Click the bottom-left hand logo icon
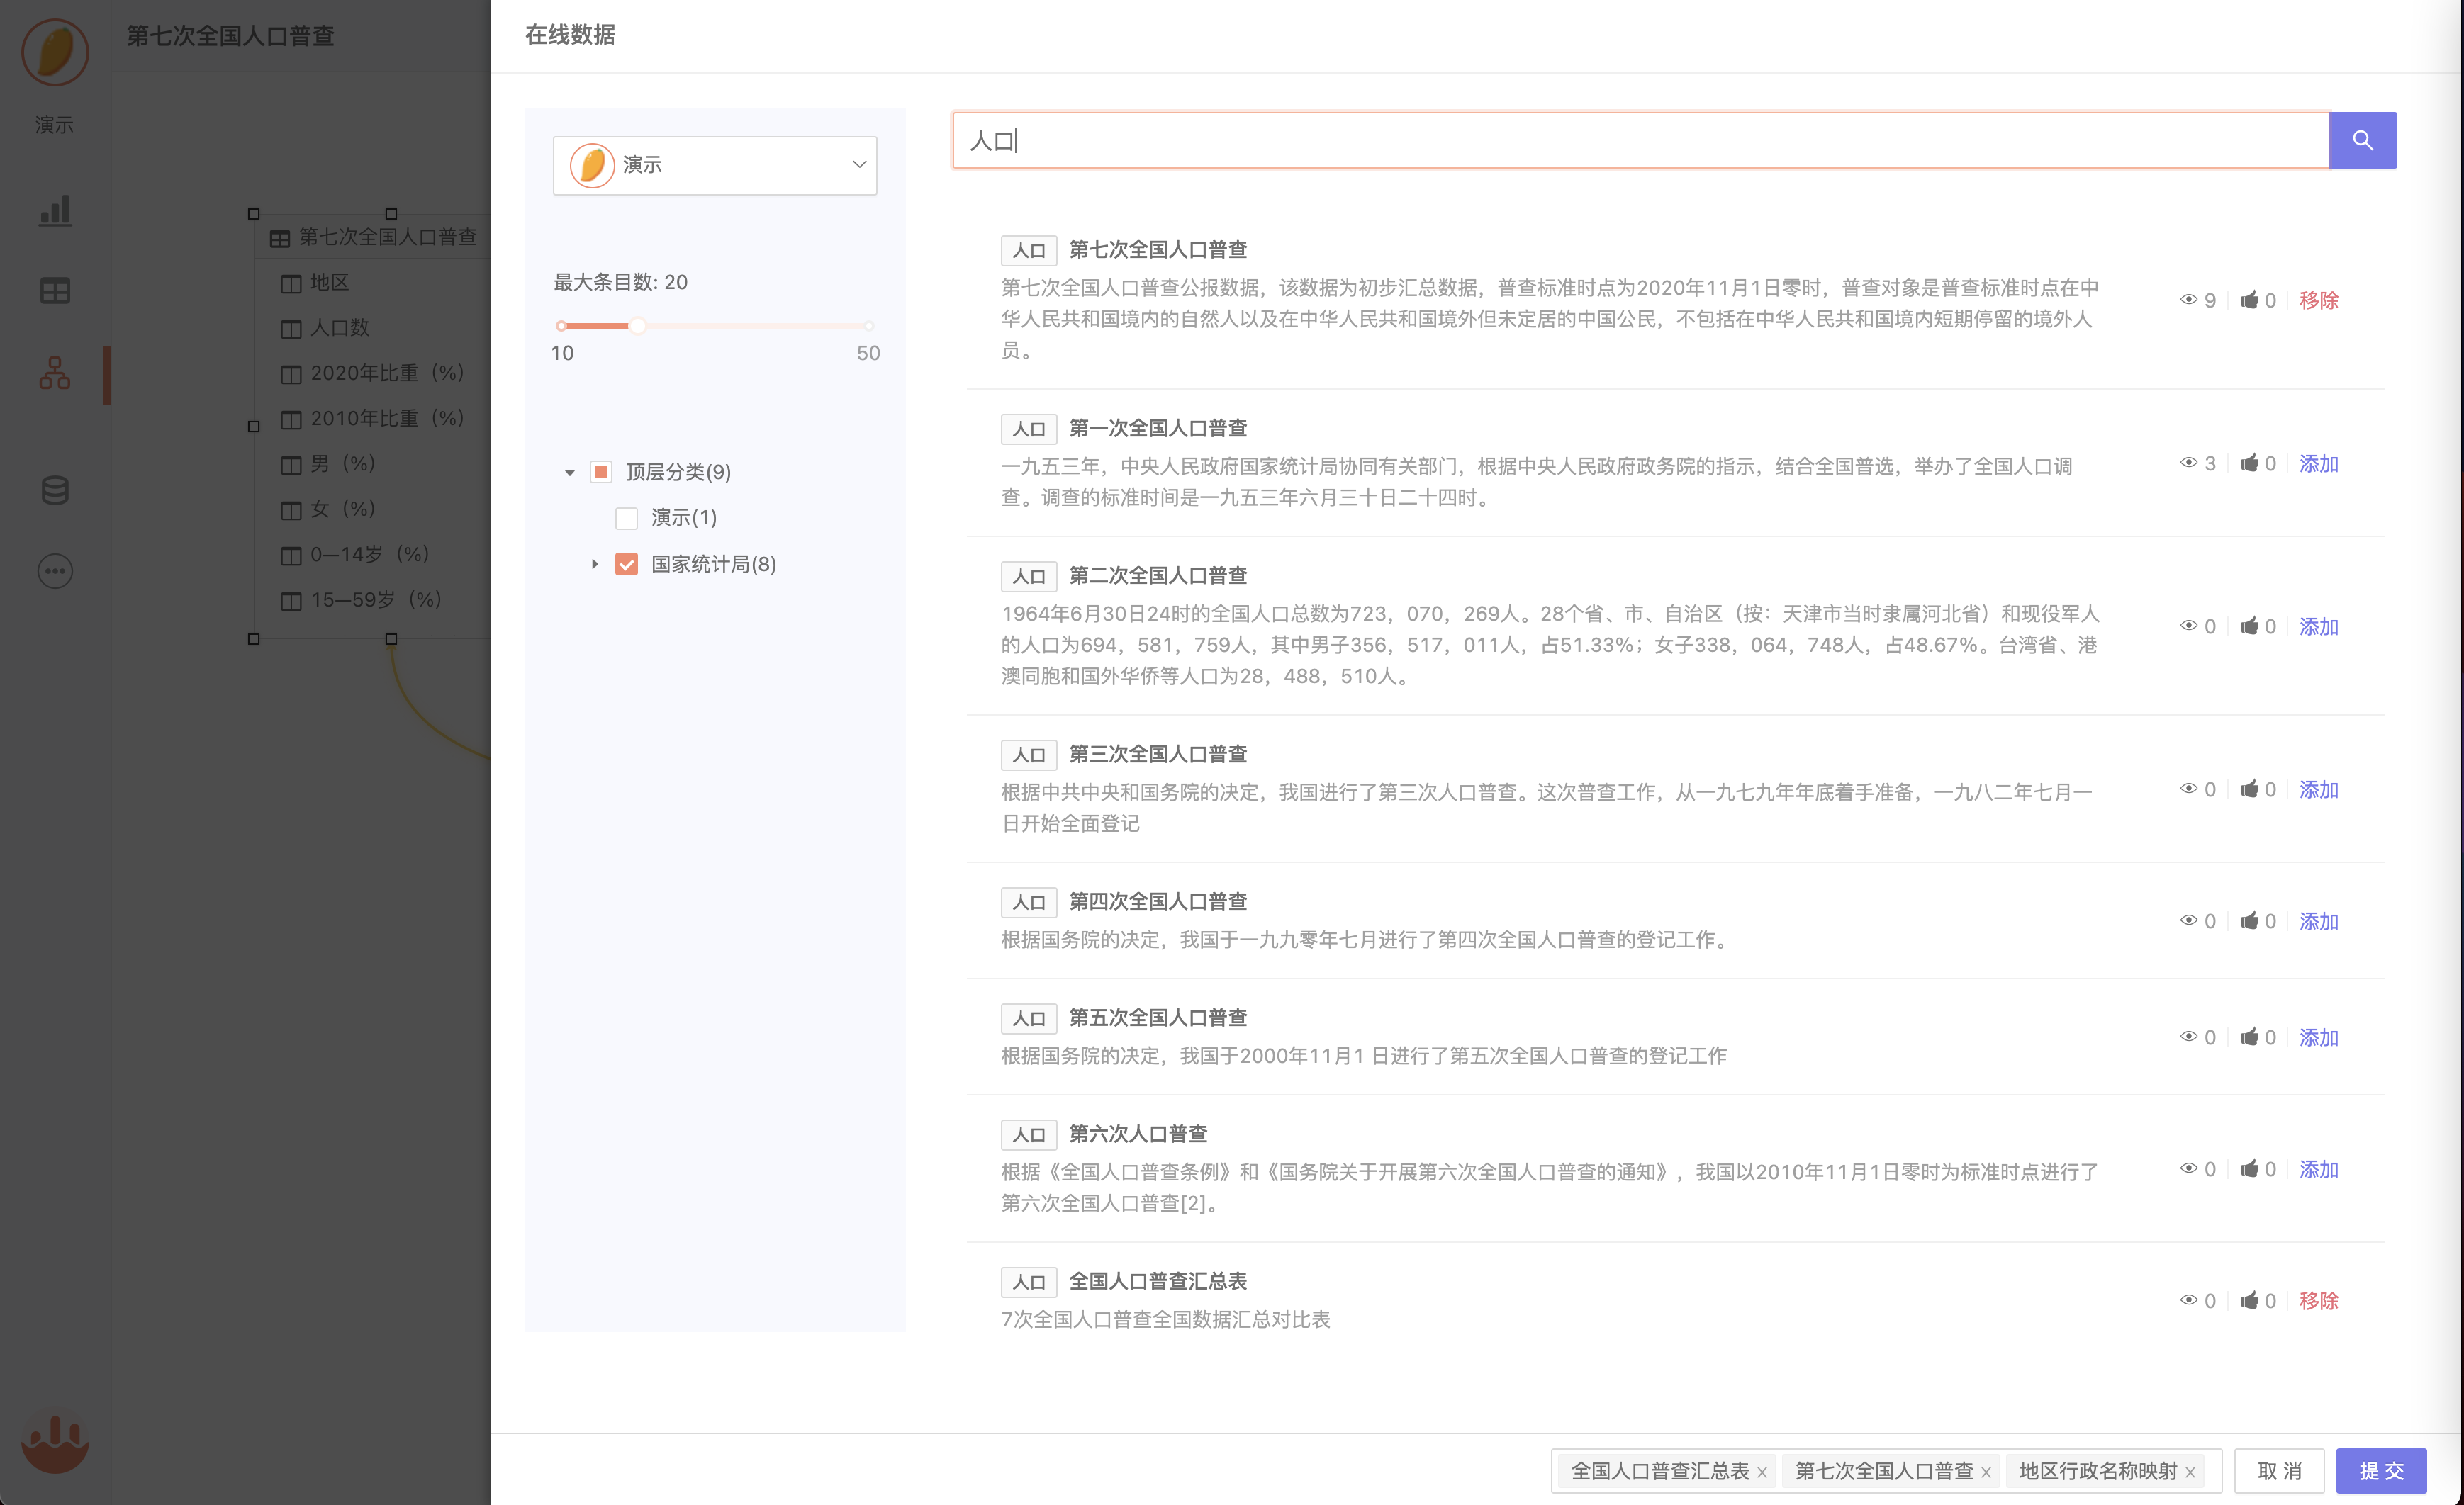 [x=55, y=1444]
